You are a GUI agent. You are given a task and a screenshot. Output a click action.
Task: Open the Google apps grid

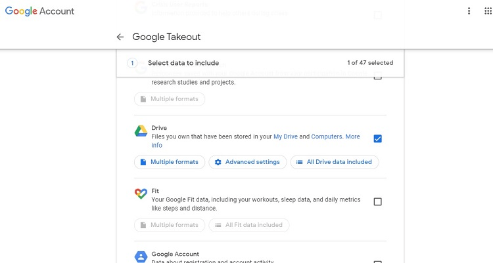pos(488,11)
